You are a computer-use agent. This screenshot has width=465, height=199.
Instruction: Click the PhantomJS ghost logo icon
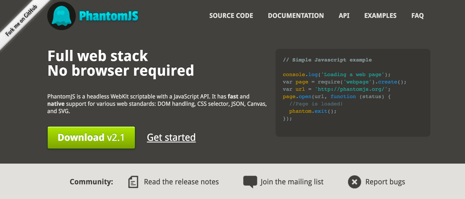click(x=61, y=15)
